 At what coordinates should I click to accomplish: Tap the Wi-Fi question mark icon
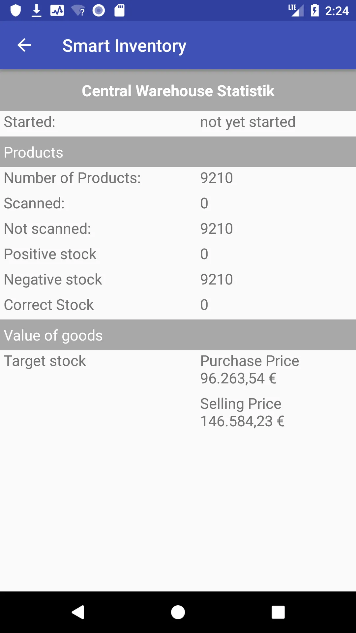(78, 11)
